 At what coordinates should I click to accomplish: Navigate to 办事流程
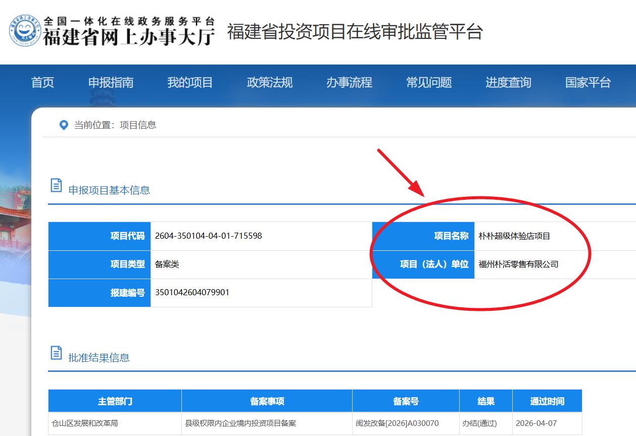[349, 83]
